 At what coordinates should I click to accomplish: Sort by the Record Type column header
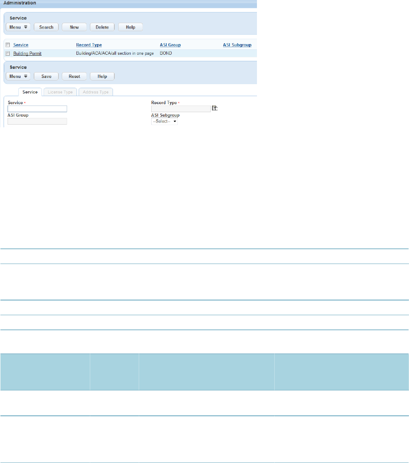tap(89, 45)
